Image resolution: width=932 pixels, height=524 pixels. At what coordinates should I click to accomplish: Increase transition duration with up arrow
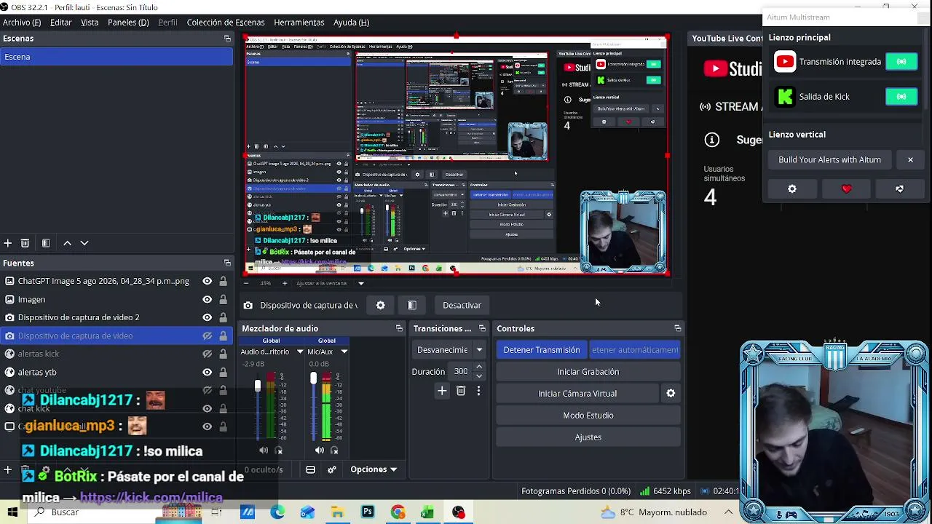pyautogui.click(x=478, y=368)
